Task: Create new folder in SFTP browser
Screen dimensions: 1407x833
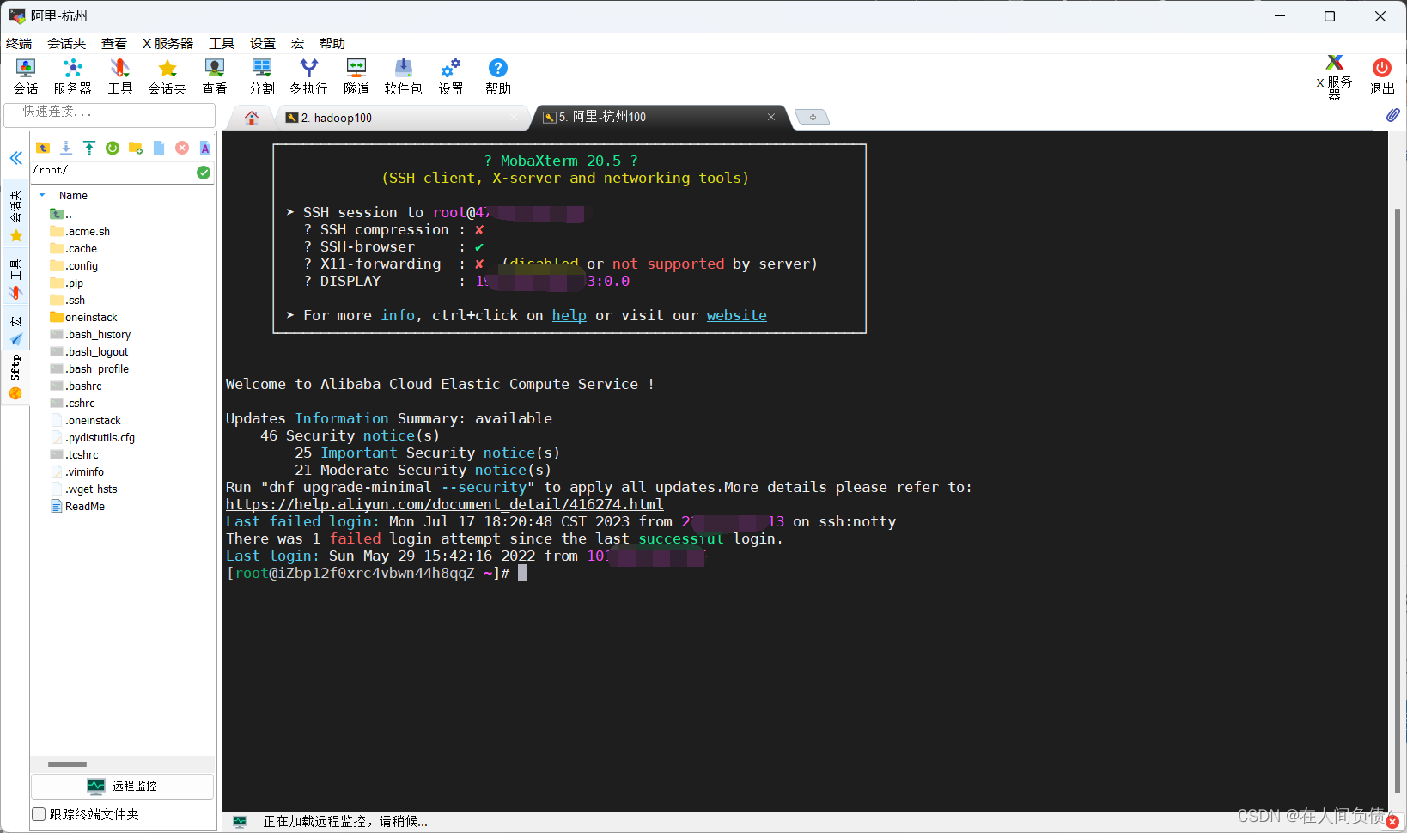Action: coord(136,148)
